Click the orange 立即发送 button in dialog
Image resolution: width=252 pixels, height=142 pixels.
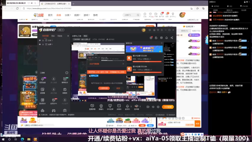point(104,88)
